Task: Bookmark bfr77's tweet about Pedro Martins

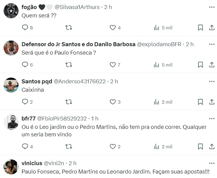Action: tap(200, 147)
